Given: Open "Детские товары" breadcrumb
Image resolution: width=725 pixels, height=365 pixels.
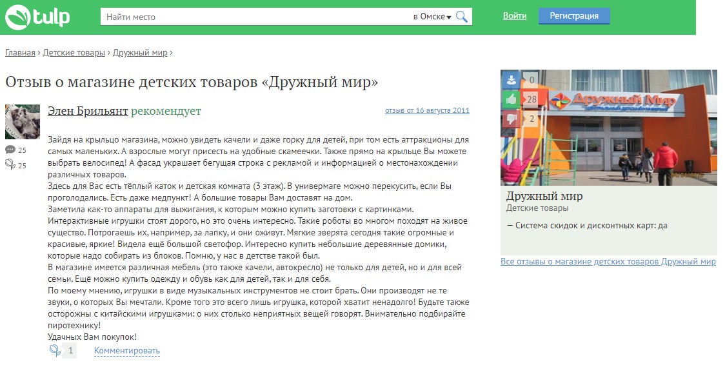Looking at the screenshot, I should pyautogui.click(x=74, y=53).
